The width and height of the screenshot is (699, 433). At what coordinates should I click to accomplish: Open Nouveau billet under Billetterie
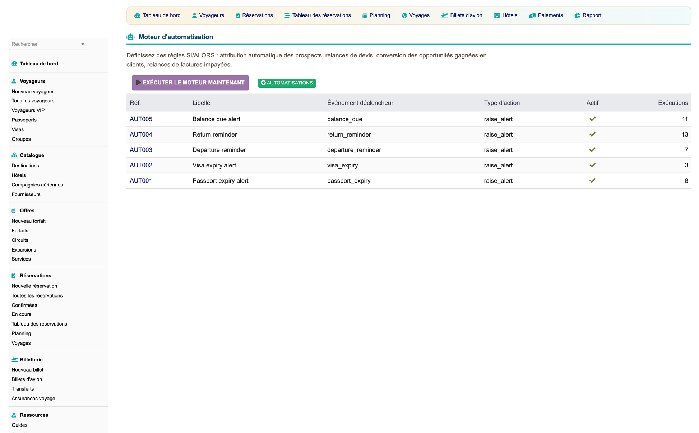27,370
